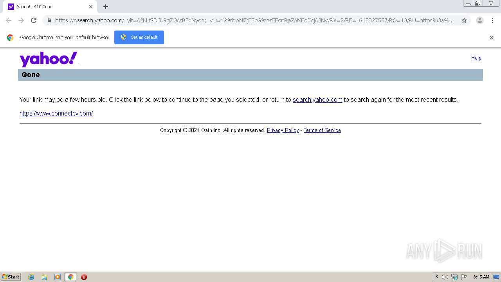Click the 8:45 AM system clock

[481, 277]
